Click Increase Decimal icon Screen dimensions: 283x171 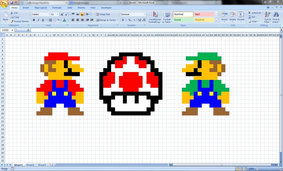139,20
